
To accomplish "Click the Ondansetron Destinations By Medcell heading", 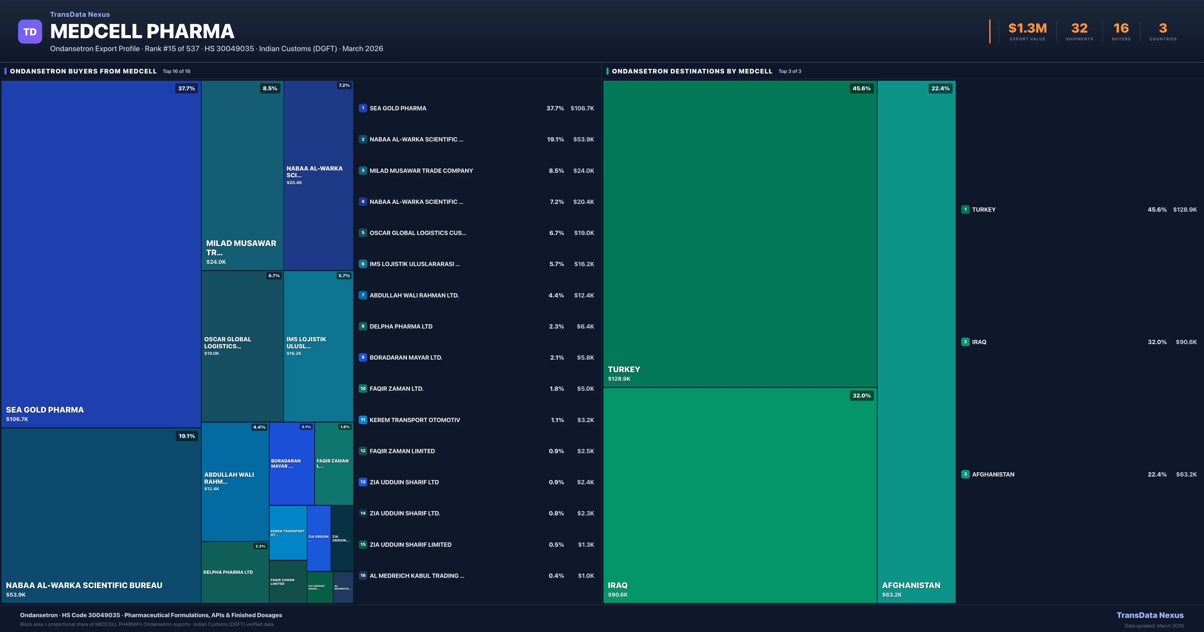I will [692, 71].
